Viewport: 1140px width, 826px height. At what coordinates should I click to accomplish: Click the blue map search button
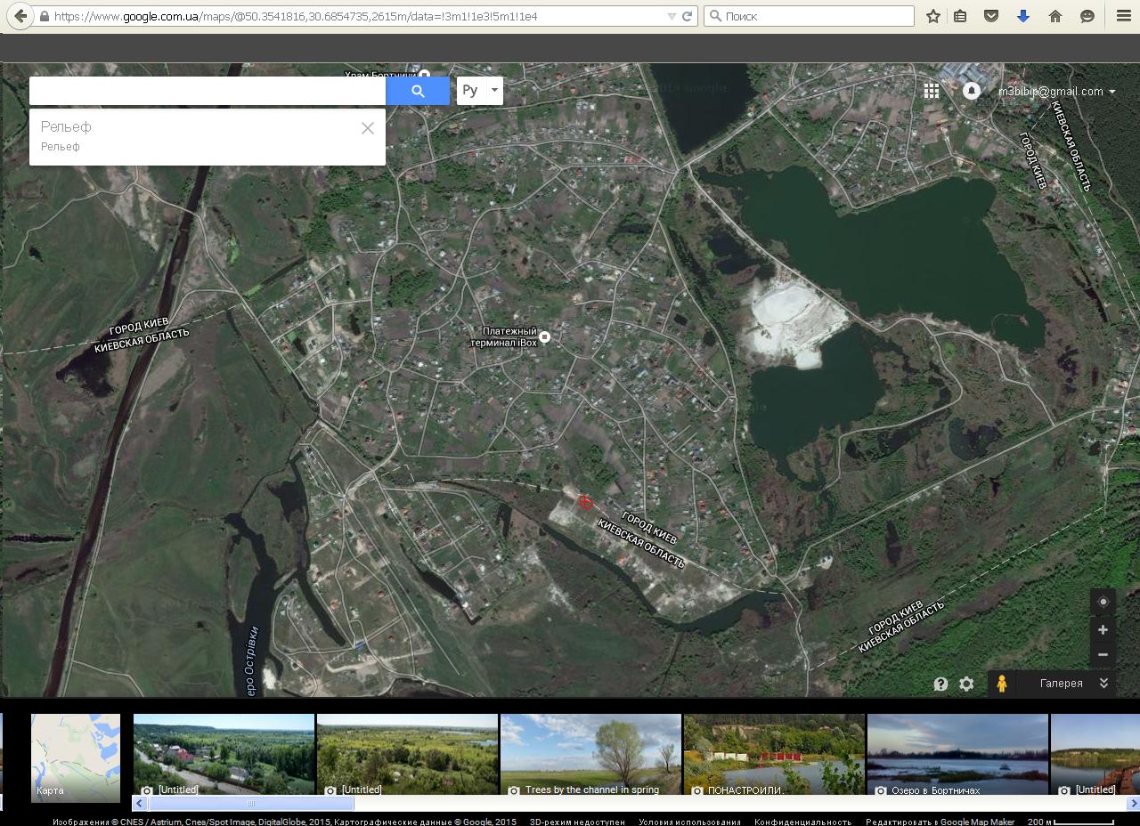(418, 91)
